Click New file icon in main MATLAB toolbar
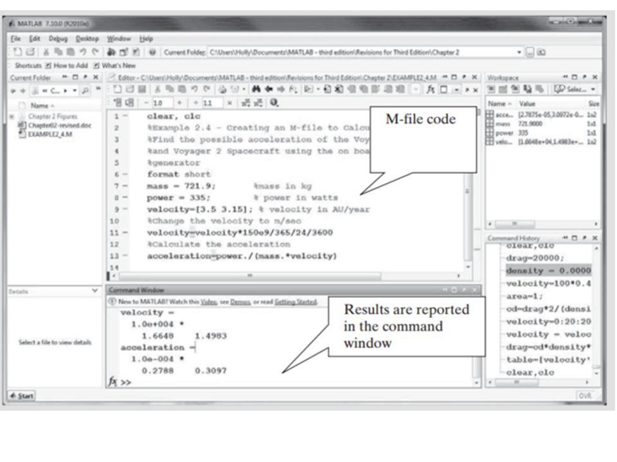Screen dimensions: 617x462 pos(17,52)
